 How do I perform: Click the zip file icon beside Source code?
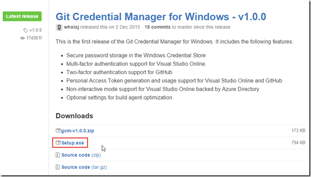[58, 155]
